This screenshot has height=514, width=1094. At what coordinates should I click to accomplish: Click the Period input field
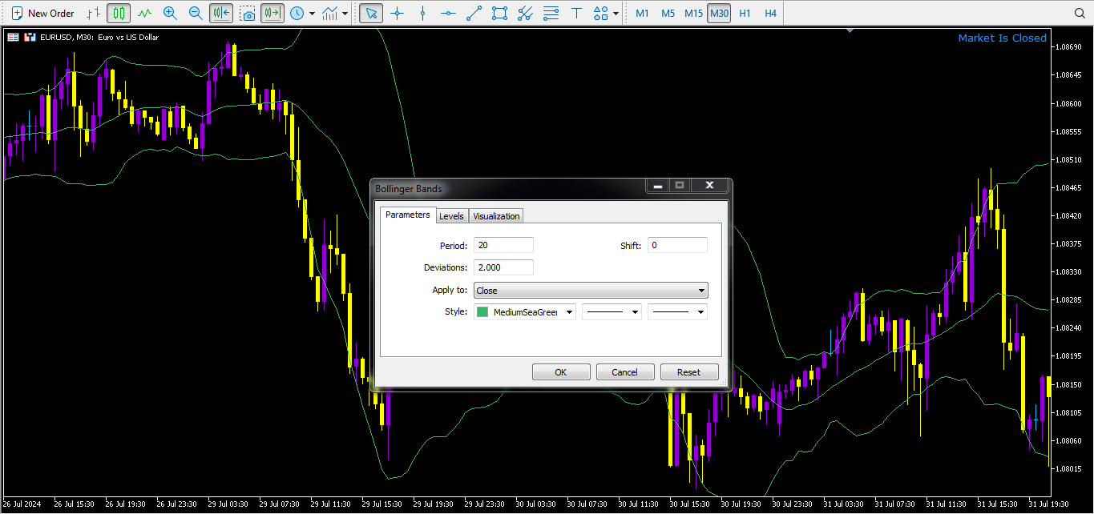tap(503, 245)
